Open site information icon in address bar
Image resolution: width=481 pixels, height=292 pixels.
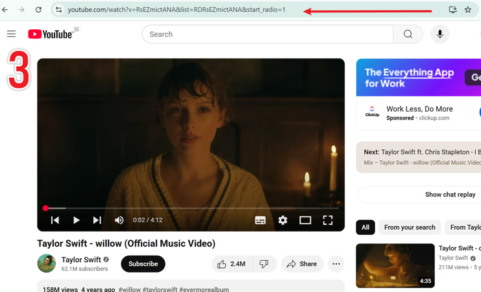58,10
